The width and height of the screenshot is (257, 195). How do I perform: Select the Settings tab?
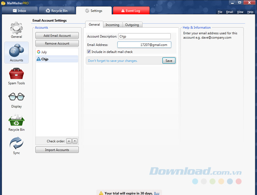point(94,11)
